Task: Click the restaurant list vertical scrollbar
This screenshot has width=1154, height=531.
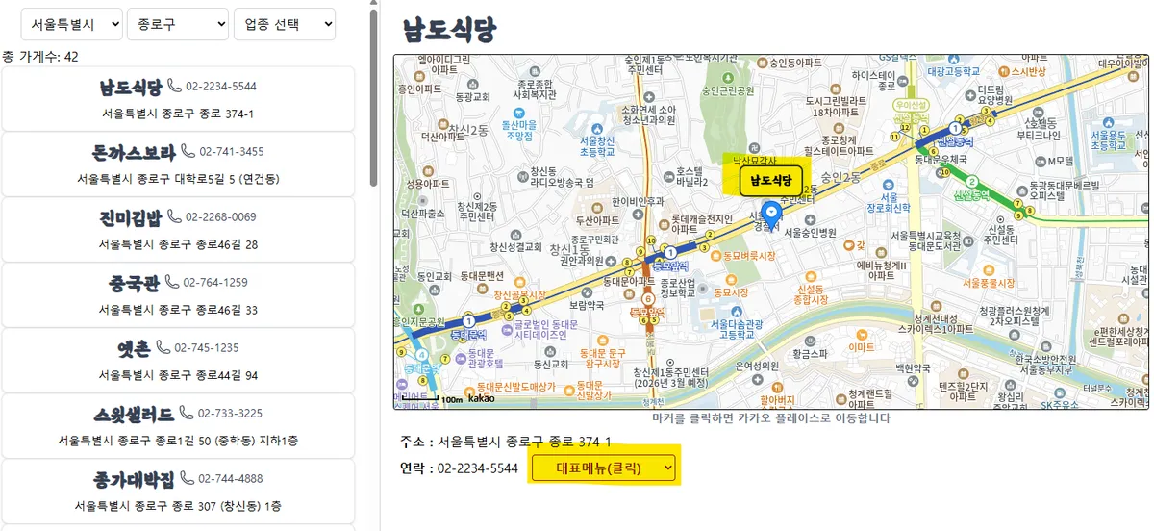Action: pos(373,96)
